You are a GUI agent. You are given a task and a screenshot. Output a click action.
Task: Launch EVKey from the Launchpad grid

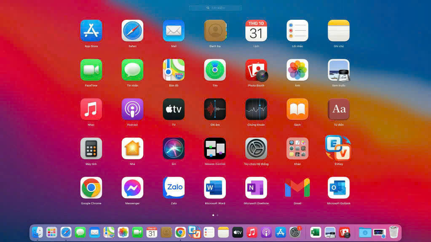338,148
